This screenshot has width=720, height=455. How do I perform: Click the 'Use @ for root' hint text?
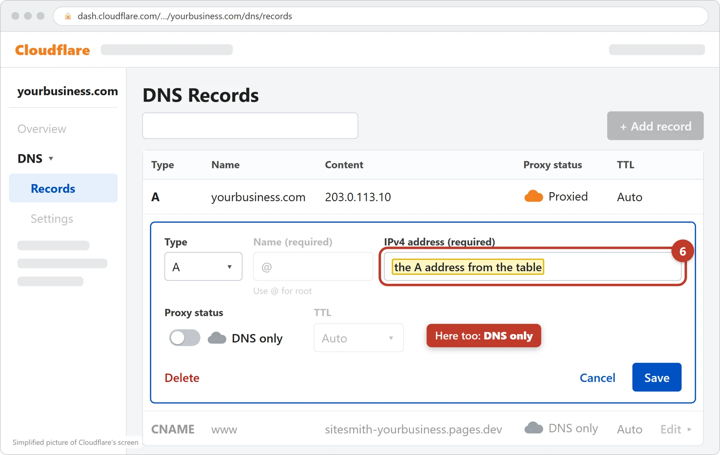tap(283, 291)
